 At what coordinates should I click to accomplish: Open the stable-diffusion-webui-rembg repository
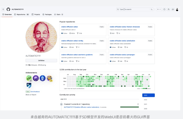[72, 41]
